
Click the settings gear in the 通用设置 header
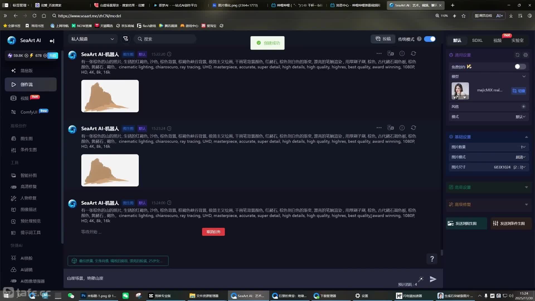click(526, 55)
